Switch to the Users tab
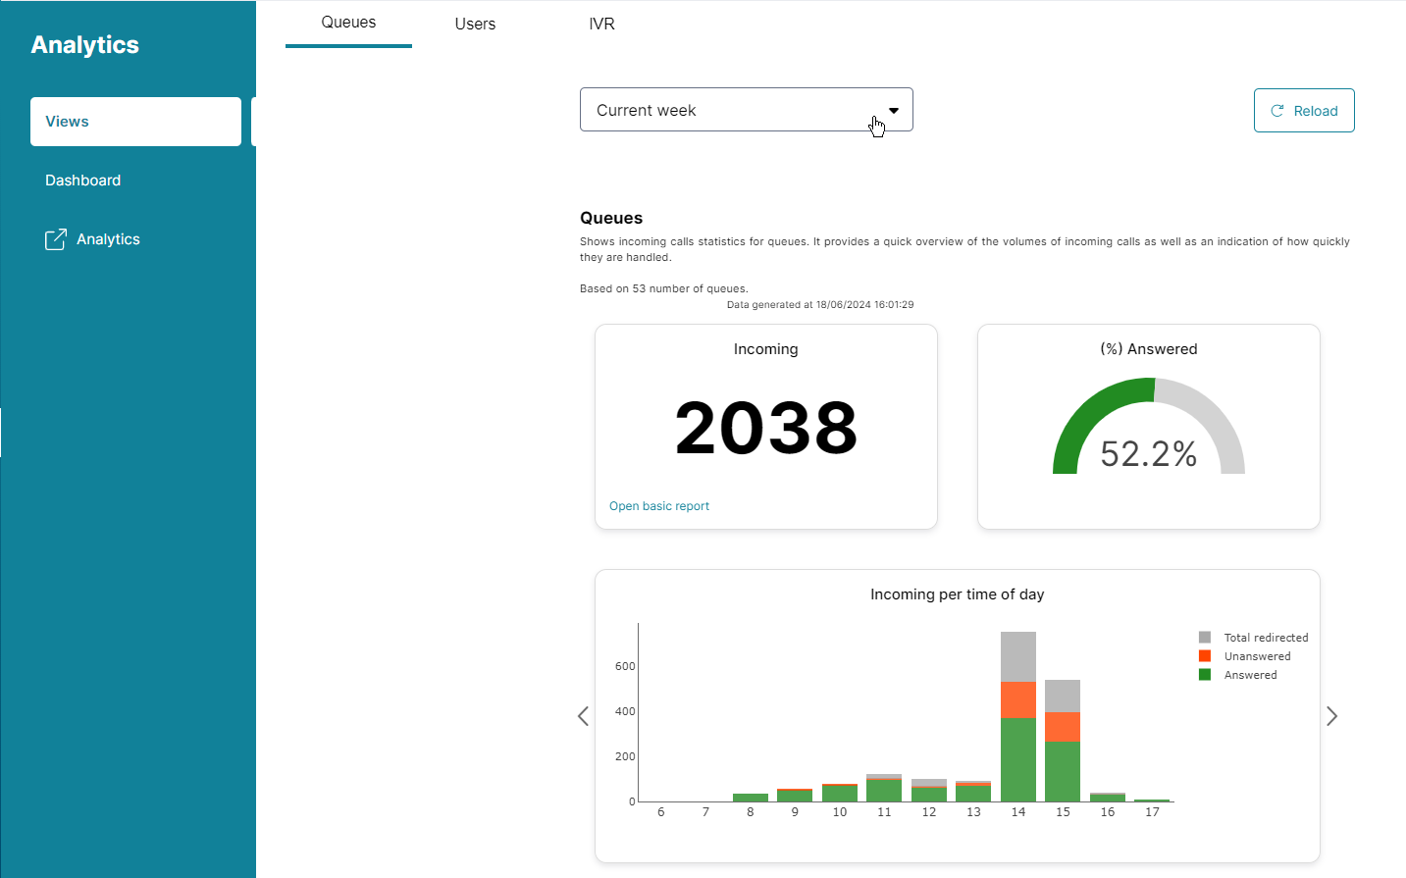Screen dimensions: 1406x878 pos(475,24)
